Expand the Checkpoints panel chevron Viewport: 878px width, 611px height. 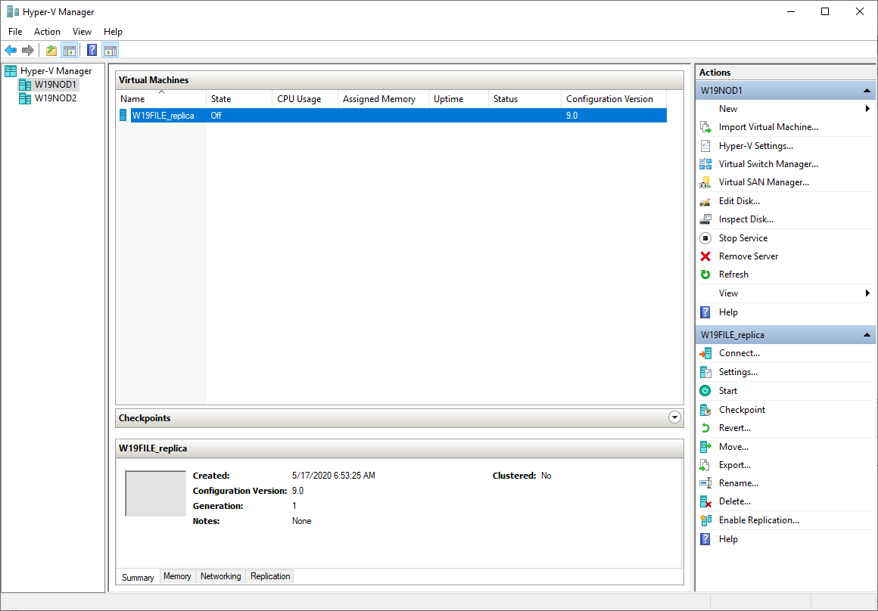[x=674, y=418]
